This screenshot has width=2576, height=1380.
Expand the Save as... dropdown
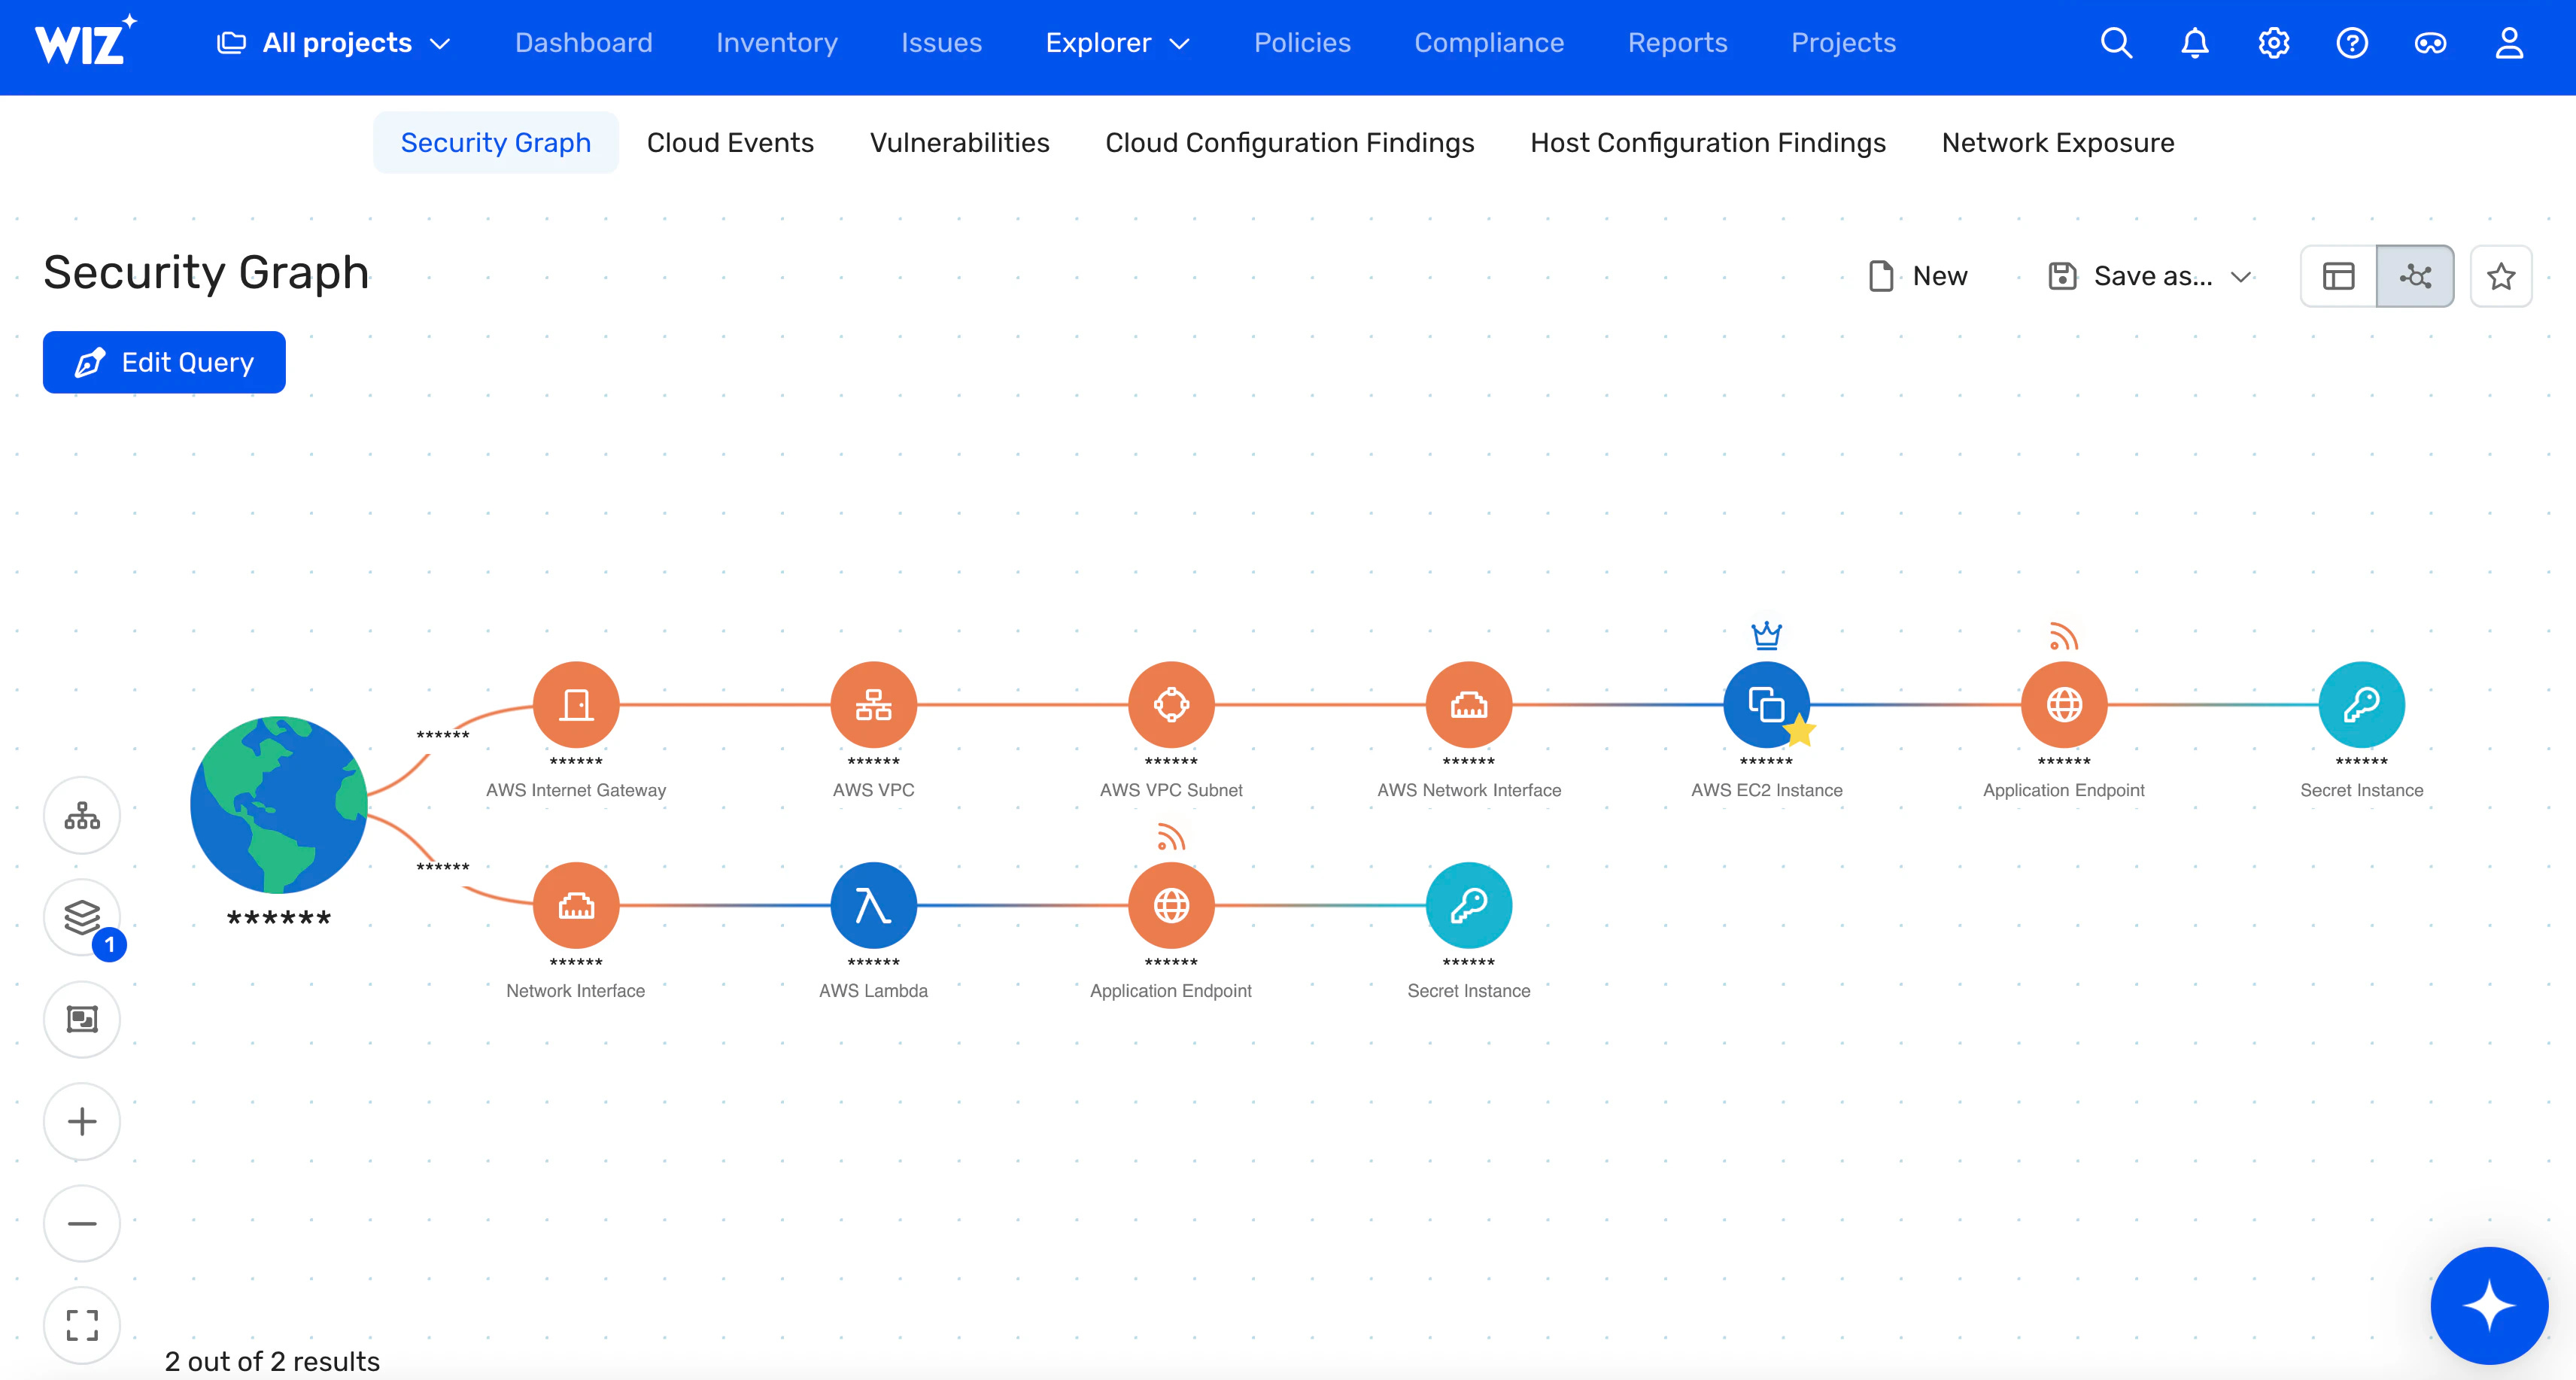pos(2241,277)
